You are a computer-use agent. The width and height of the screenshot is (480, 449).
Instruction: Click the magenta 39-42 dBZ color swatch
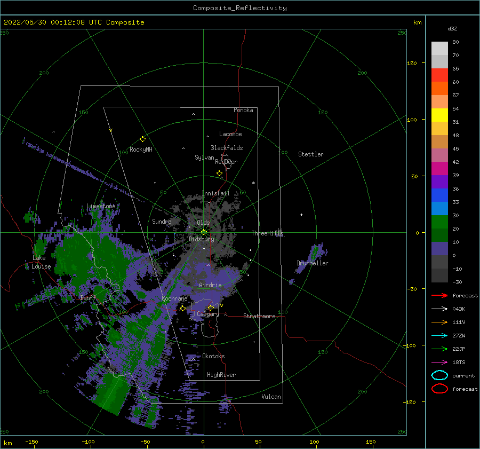(x=439, y=169)
